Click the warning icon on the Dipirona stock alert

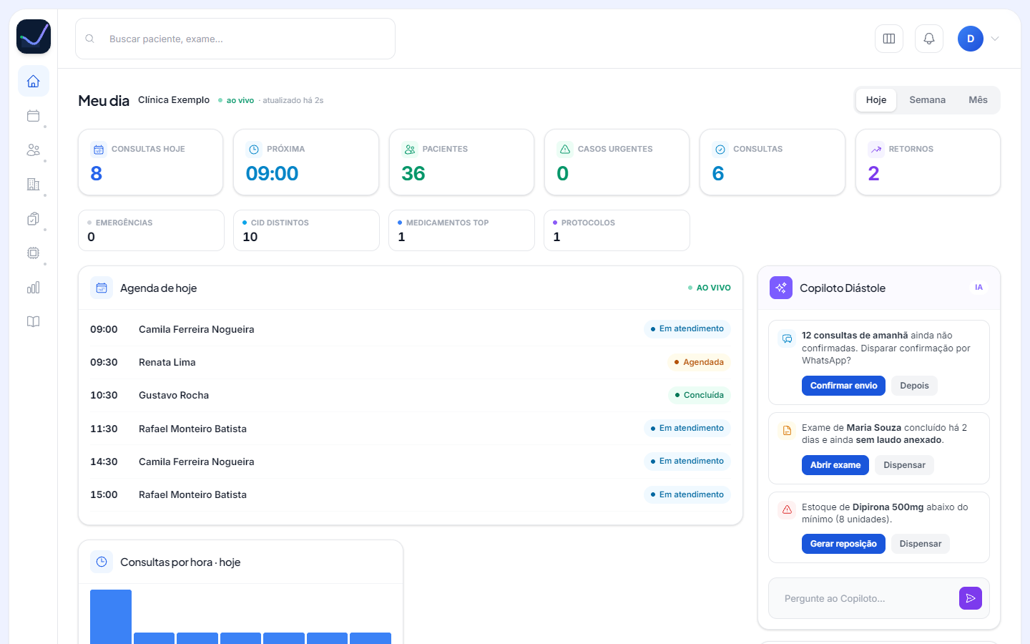pyautogui.click(x=787, y=509)
